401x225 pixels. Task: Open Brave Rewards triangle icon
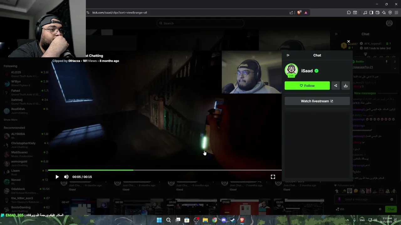[x=306, y=12]
